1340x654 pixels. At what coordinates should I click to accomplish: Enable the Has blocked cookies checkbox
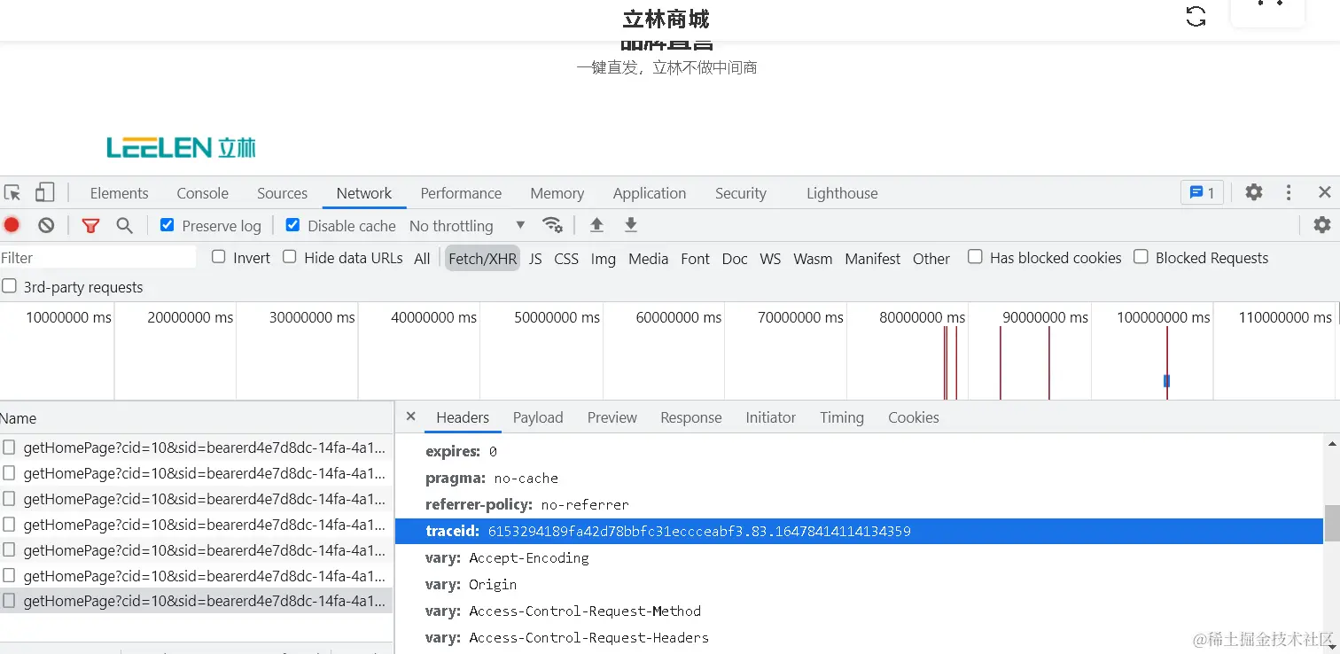coord(975,257)
